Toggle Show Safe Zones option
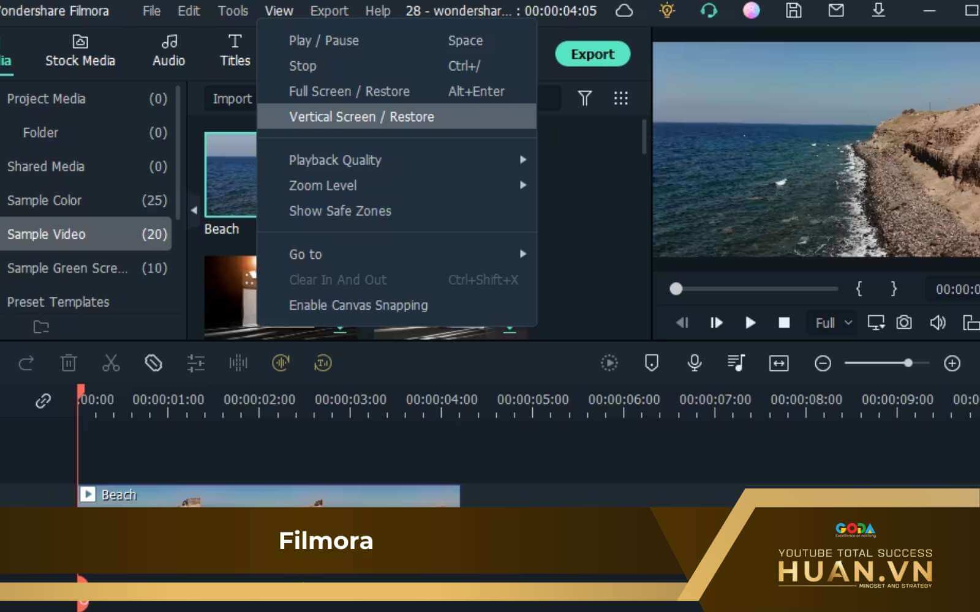Image resolution: width=980 pixels, height=612 pixels. (x=340, y=211)
